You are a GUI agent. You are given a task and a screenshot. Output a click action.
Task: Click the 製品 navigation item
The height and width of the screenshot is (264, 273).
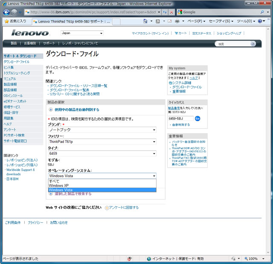(14, 44)
